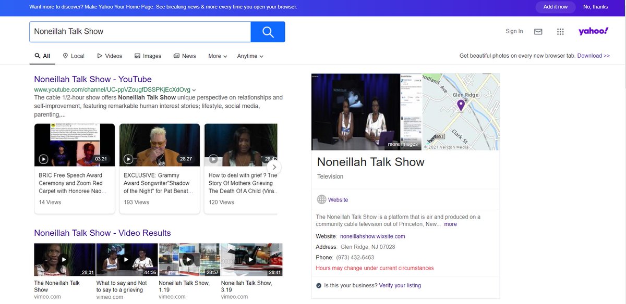This screenshot has height=304, width=626.
Task: Open the Anytime time filter dropdown
Action: coord(250,56)
